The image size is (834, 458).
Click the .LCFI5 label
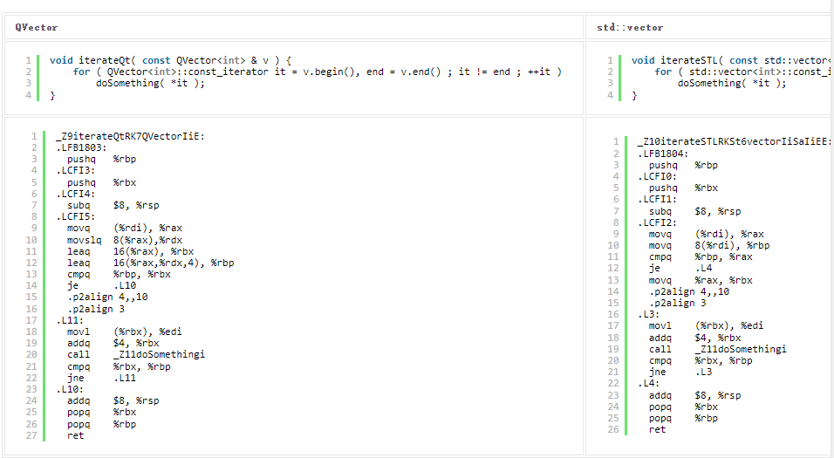[x=76, y=216]
